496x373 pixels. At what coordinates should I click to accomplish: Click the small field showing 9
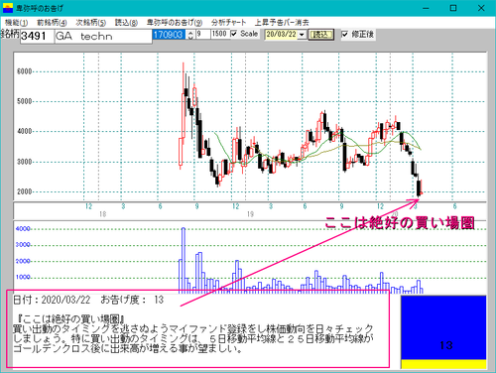pos(202,34)
